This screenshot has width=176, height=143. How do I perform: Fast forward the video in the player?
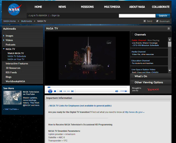coord(68,91)
